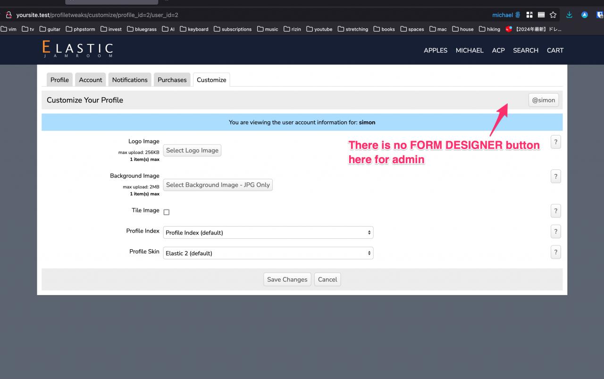Switch to the Purchases tab

click(x=172, y=80)
